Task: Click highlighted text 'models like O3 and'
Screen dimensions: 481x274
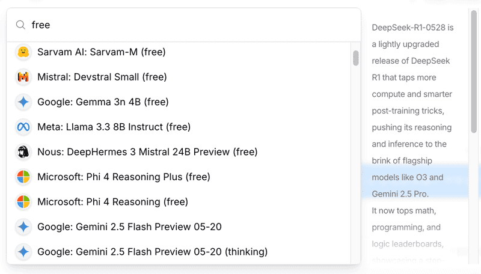Action: point(408,177)
